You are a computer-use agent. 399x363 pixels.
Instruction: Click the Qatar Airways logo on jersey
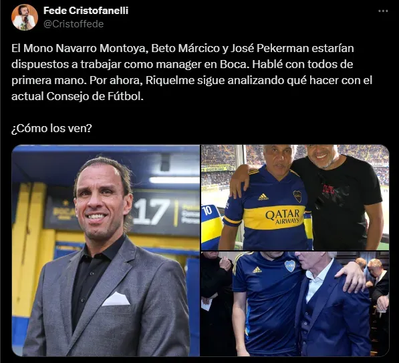283,217
